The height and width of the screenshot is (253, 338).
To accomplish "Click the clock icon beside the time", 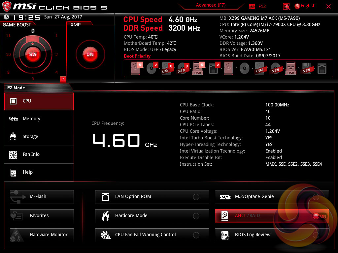I will click(x=6, y=17).
